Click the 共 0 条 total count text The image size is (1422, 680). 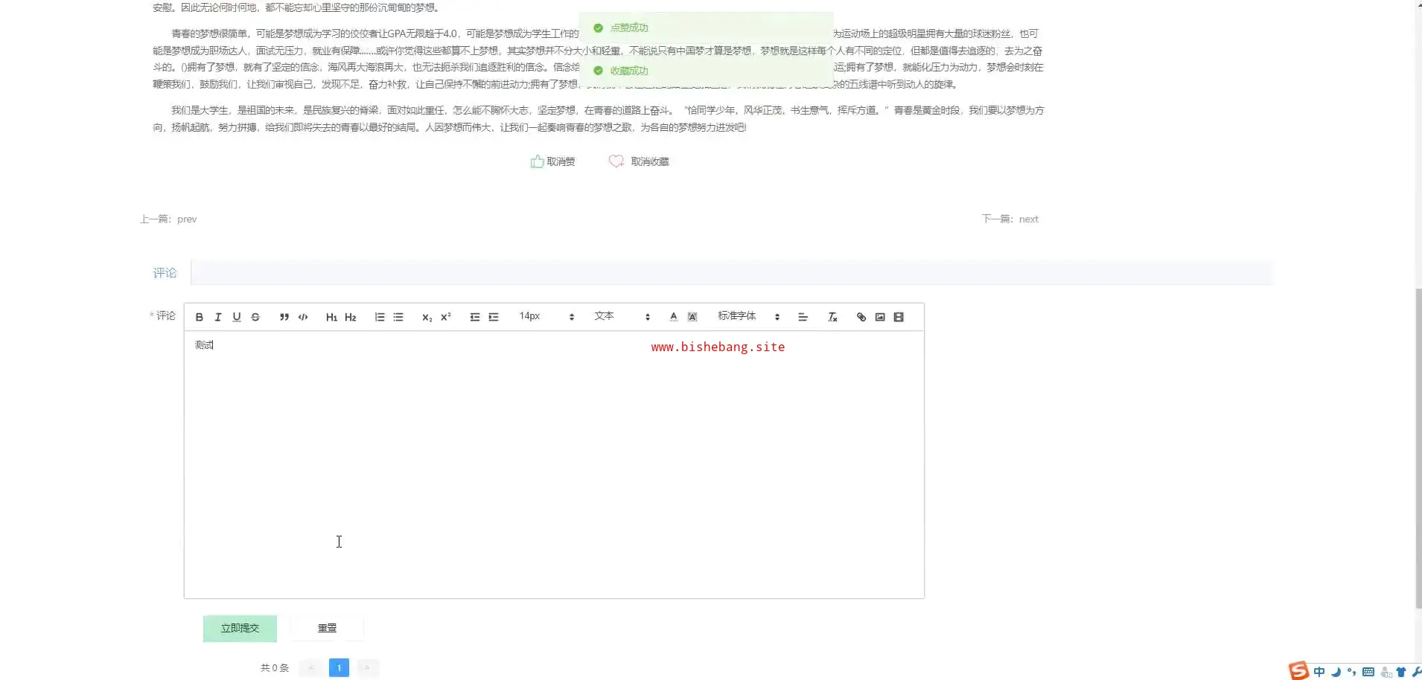tap(275, 668)
